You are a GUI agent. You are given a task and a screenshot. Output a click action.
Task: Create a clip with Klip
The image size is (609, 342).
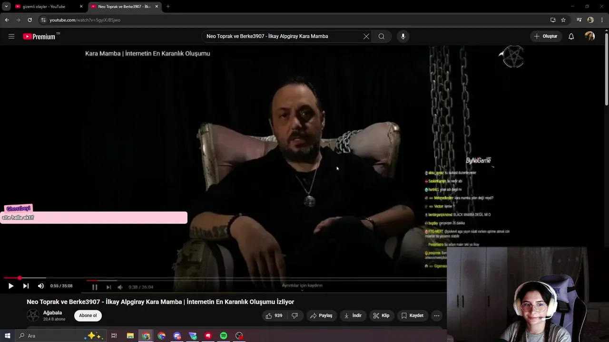(381, 315)
